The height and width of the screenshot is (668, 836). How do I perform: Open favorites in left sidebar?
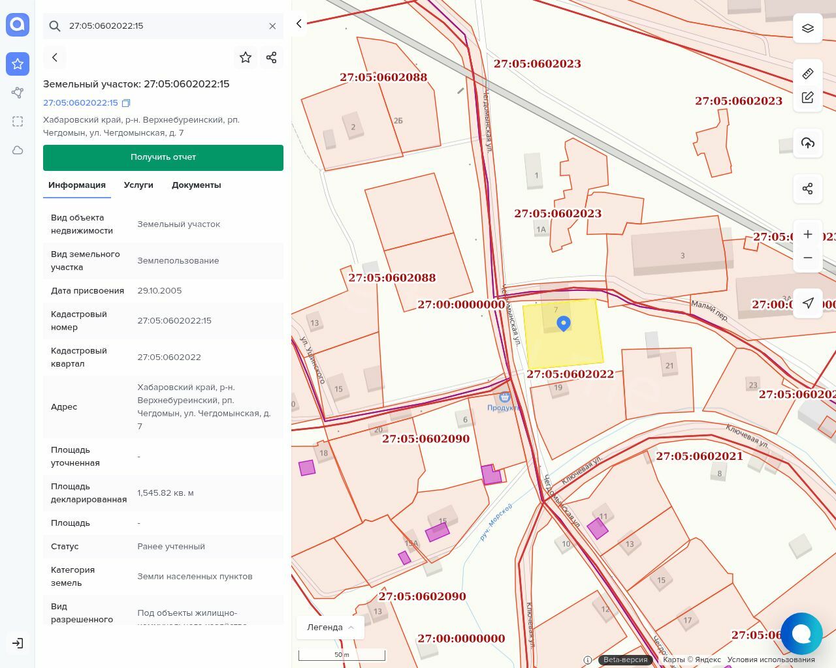(18, 64)
